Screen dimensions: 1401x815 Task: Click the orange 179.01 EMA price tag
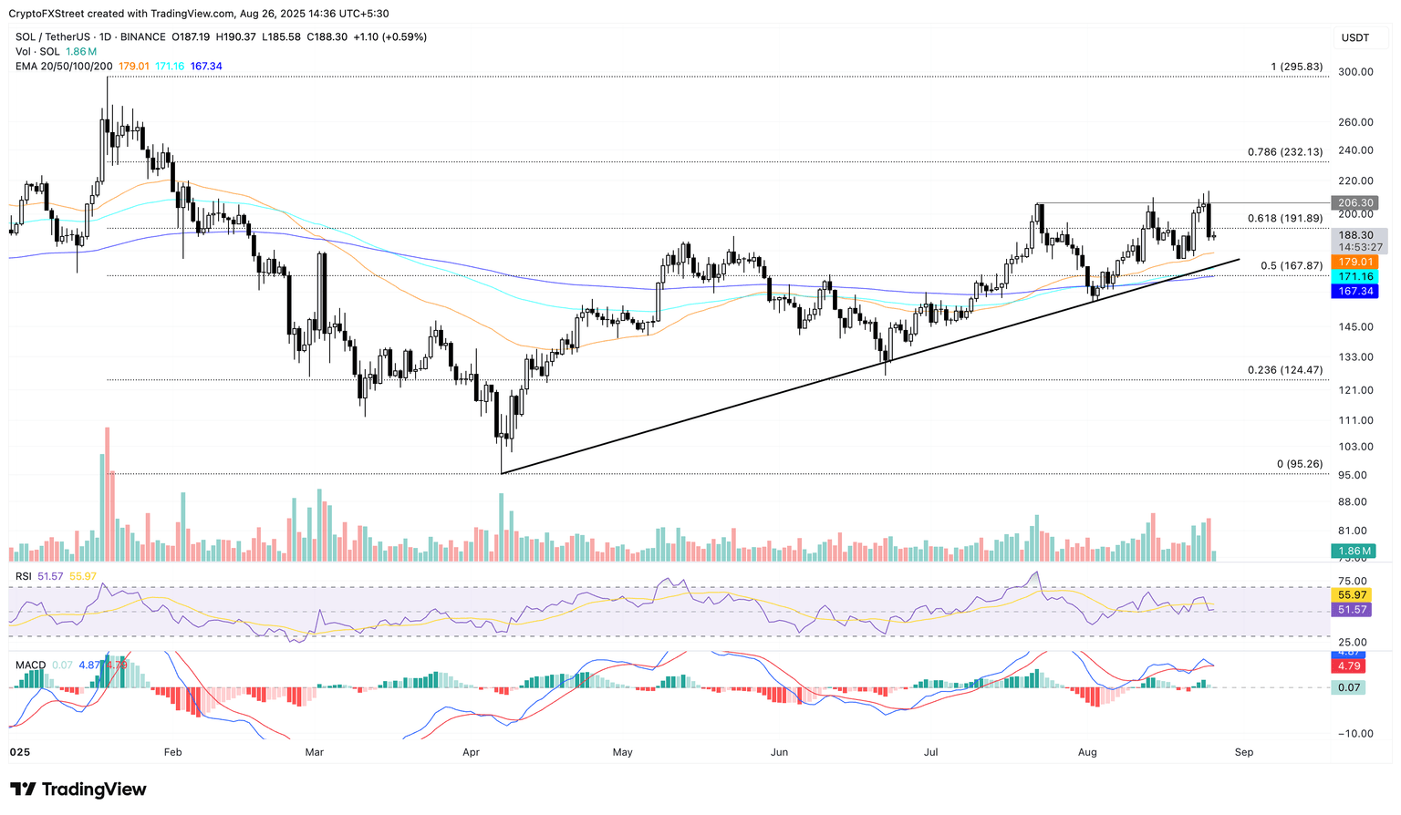[1354, 263]
